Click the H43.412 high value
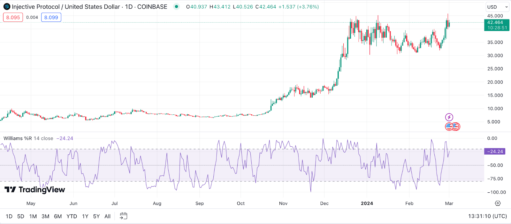This screenshot has height=224, width=511. pyautogui.click(x=220, y=7)
